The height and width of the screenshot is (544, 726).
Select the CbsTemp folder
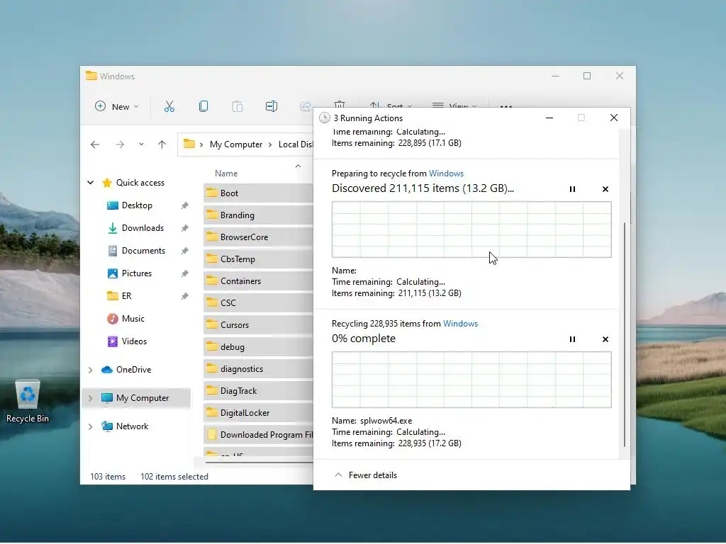[258, 259]
